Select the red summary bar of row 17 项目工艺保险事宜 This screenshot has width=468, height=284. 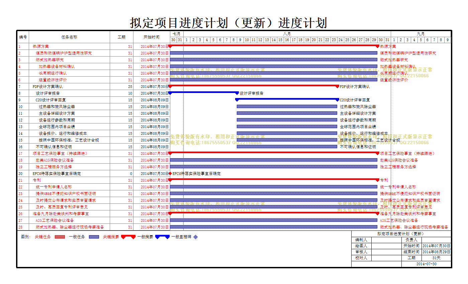pyautogui.click(x=274, y=153)
